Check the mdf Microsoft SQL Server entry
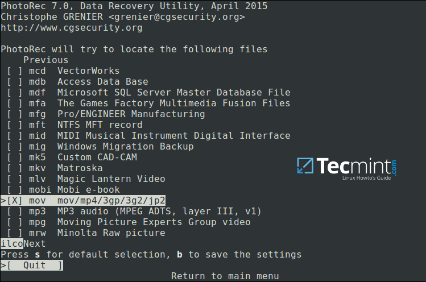This screenshot has width=426, height=282. pyautogui.click(x=15, y=93)
